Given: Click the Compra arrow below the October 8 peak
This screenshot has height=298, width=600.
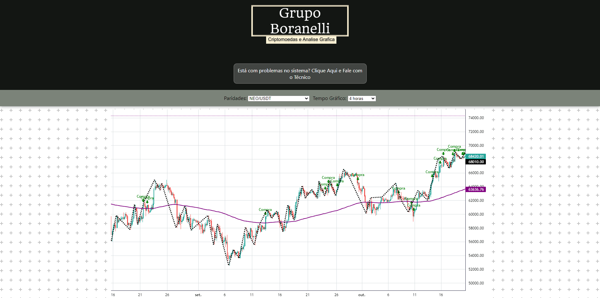Looking at the screenshot, I should (x=399, y=192).
